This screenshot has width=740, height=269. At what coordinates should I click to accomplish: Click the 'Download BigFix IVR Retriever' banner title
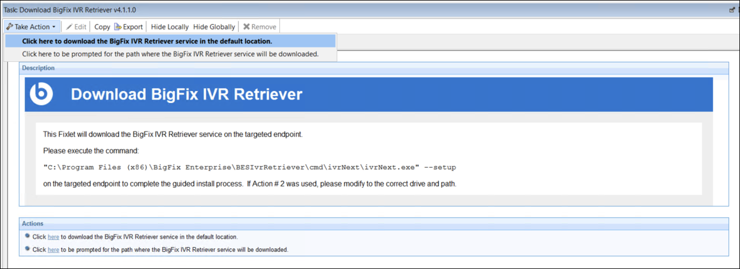(187, 94)
